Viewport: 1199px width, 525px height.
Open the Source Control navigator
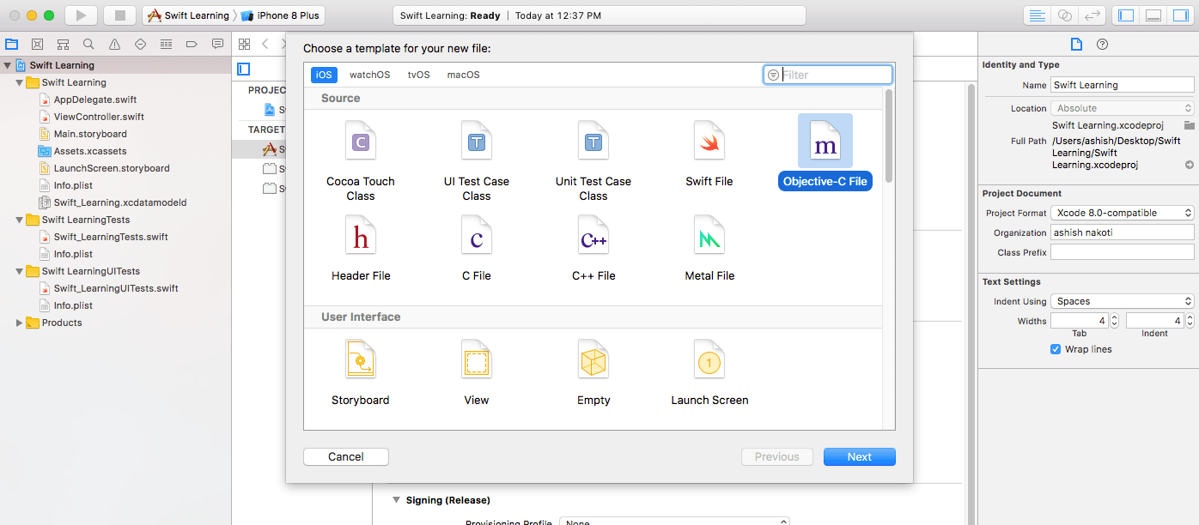[37, 44]
